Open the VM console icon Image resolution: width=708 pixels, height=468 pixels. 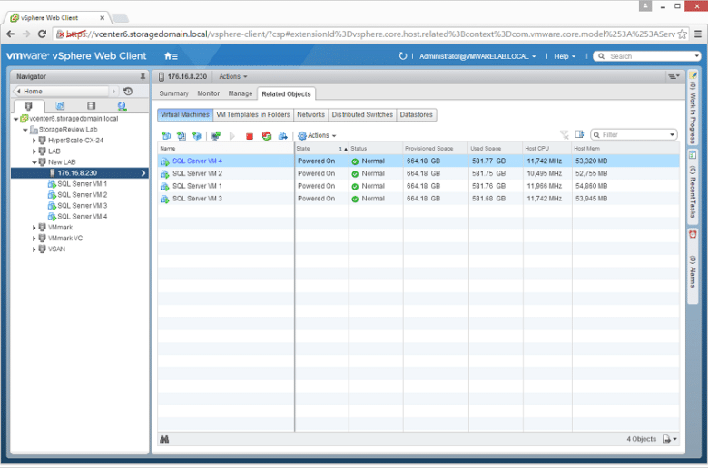(216, 135)
